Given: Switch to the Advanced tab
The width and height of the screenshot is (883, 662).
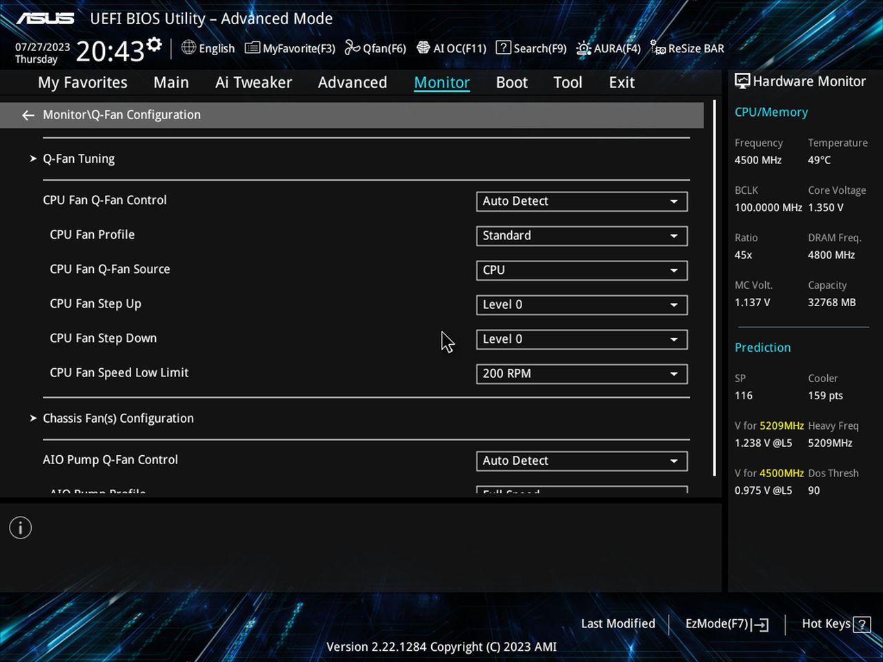Looking at the screenshot, I should 353,83.
